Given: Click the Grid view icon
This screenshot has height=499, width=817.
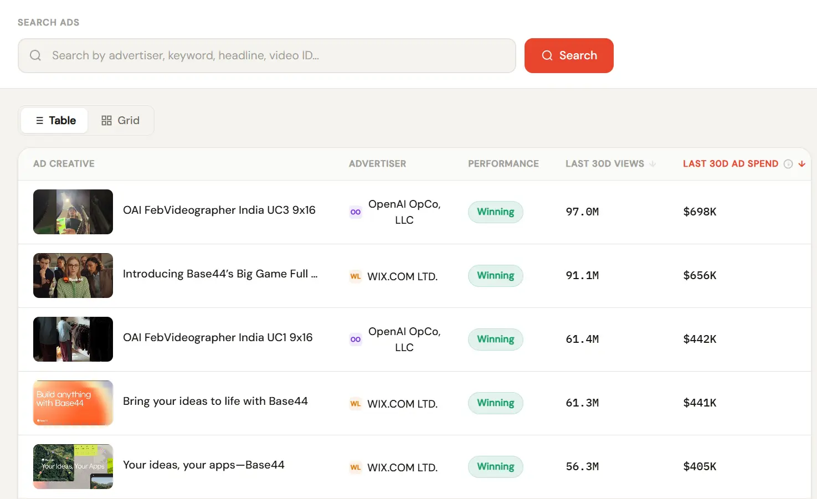Looking at the screenshot, I should (106, 120).
